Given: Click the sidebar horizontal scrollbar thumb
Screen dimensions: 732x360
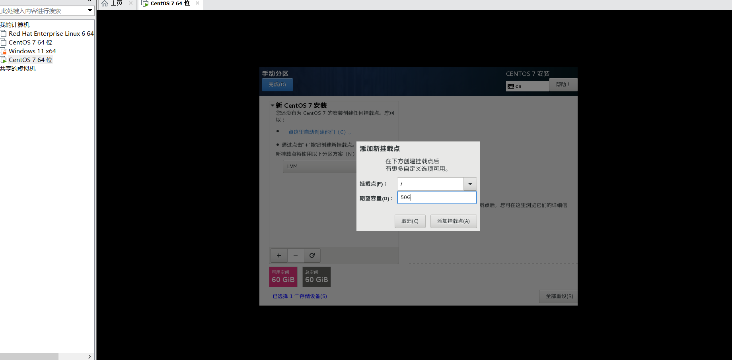Looking at the screenshot, I should [x=29, y=356].
